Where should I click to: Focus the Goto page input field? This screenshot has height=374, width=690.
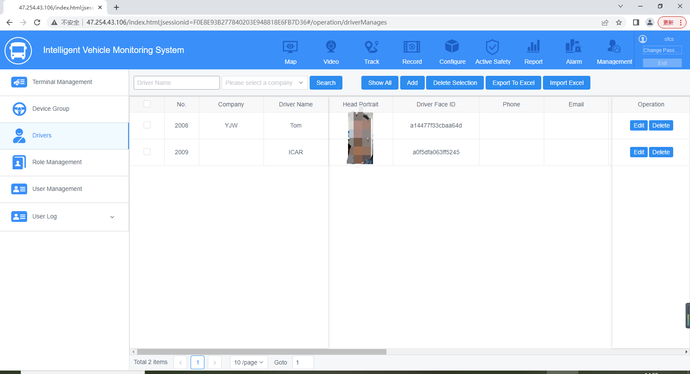tap(303, 362)
